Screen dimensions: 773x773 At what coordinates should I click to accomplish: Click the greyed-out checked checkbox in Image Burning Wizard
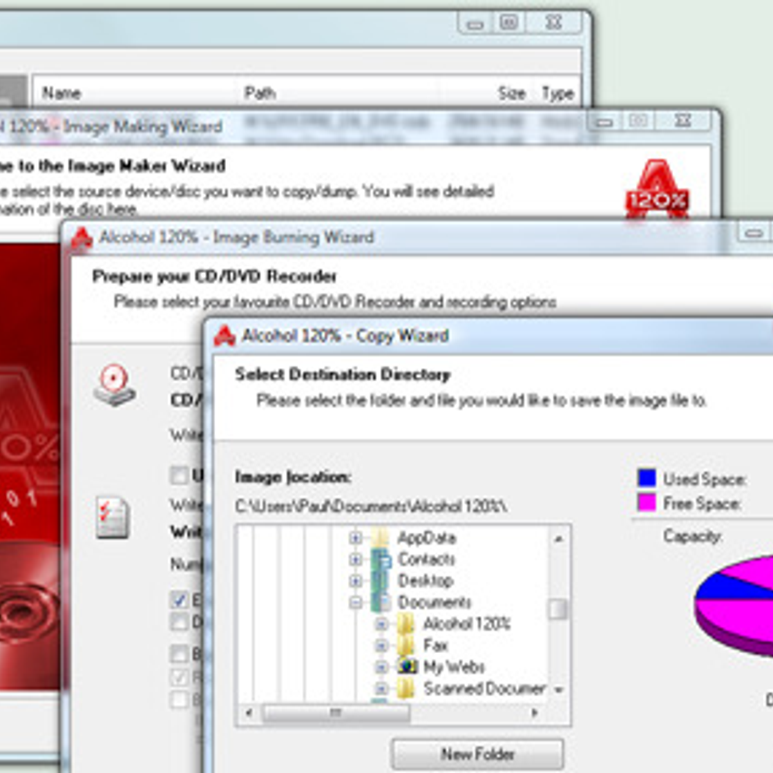click(x=179, y=677)
